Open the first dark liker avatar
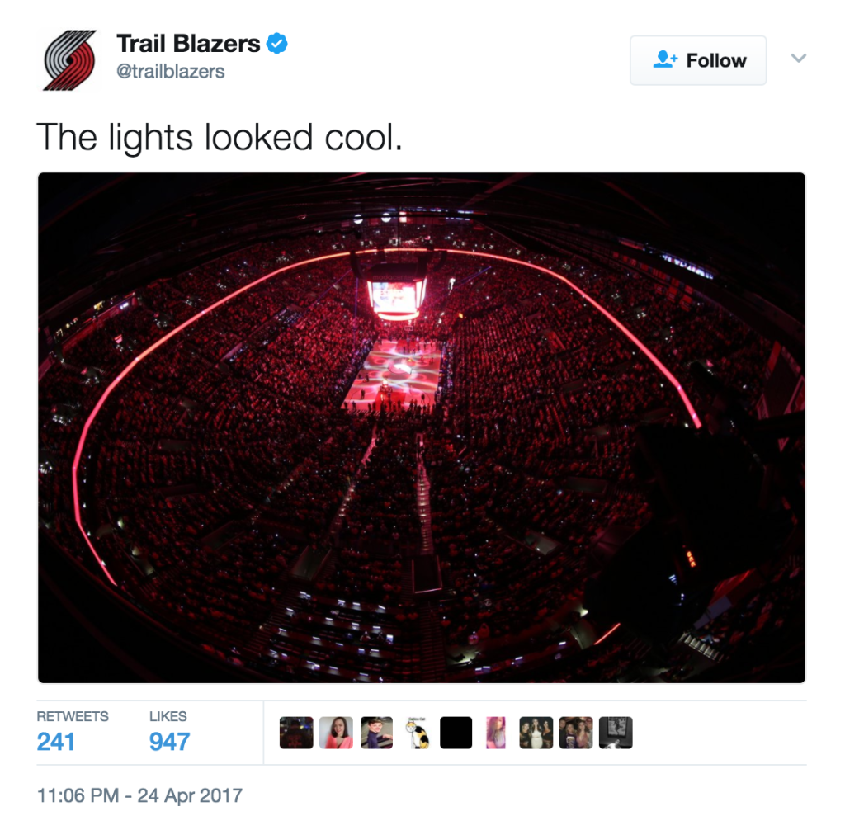This screenshot has height=816, width=845. 296,733
